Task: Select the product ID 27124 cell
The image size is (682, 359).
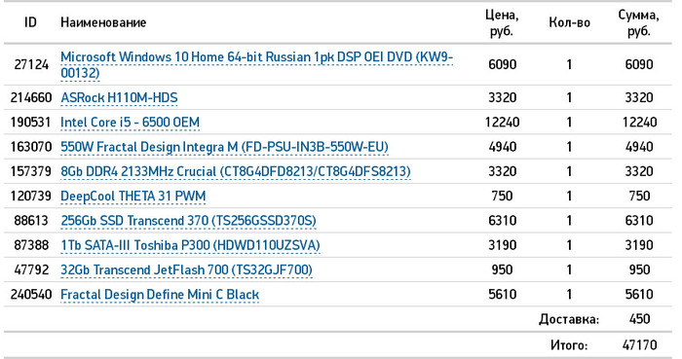Action: (x=31, y=64)
